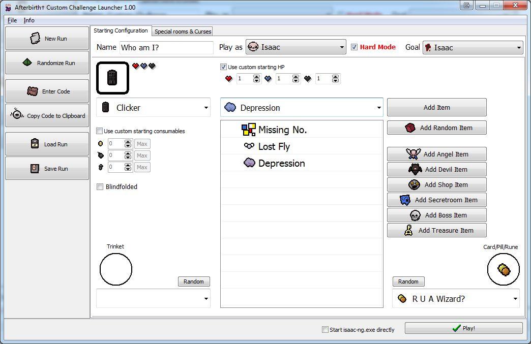Click the black heart HP spinner arrows
Screen dimensions: 531x344
pos(335,78)
